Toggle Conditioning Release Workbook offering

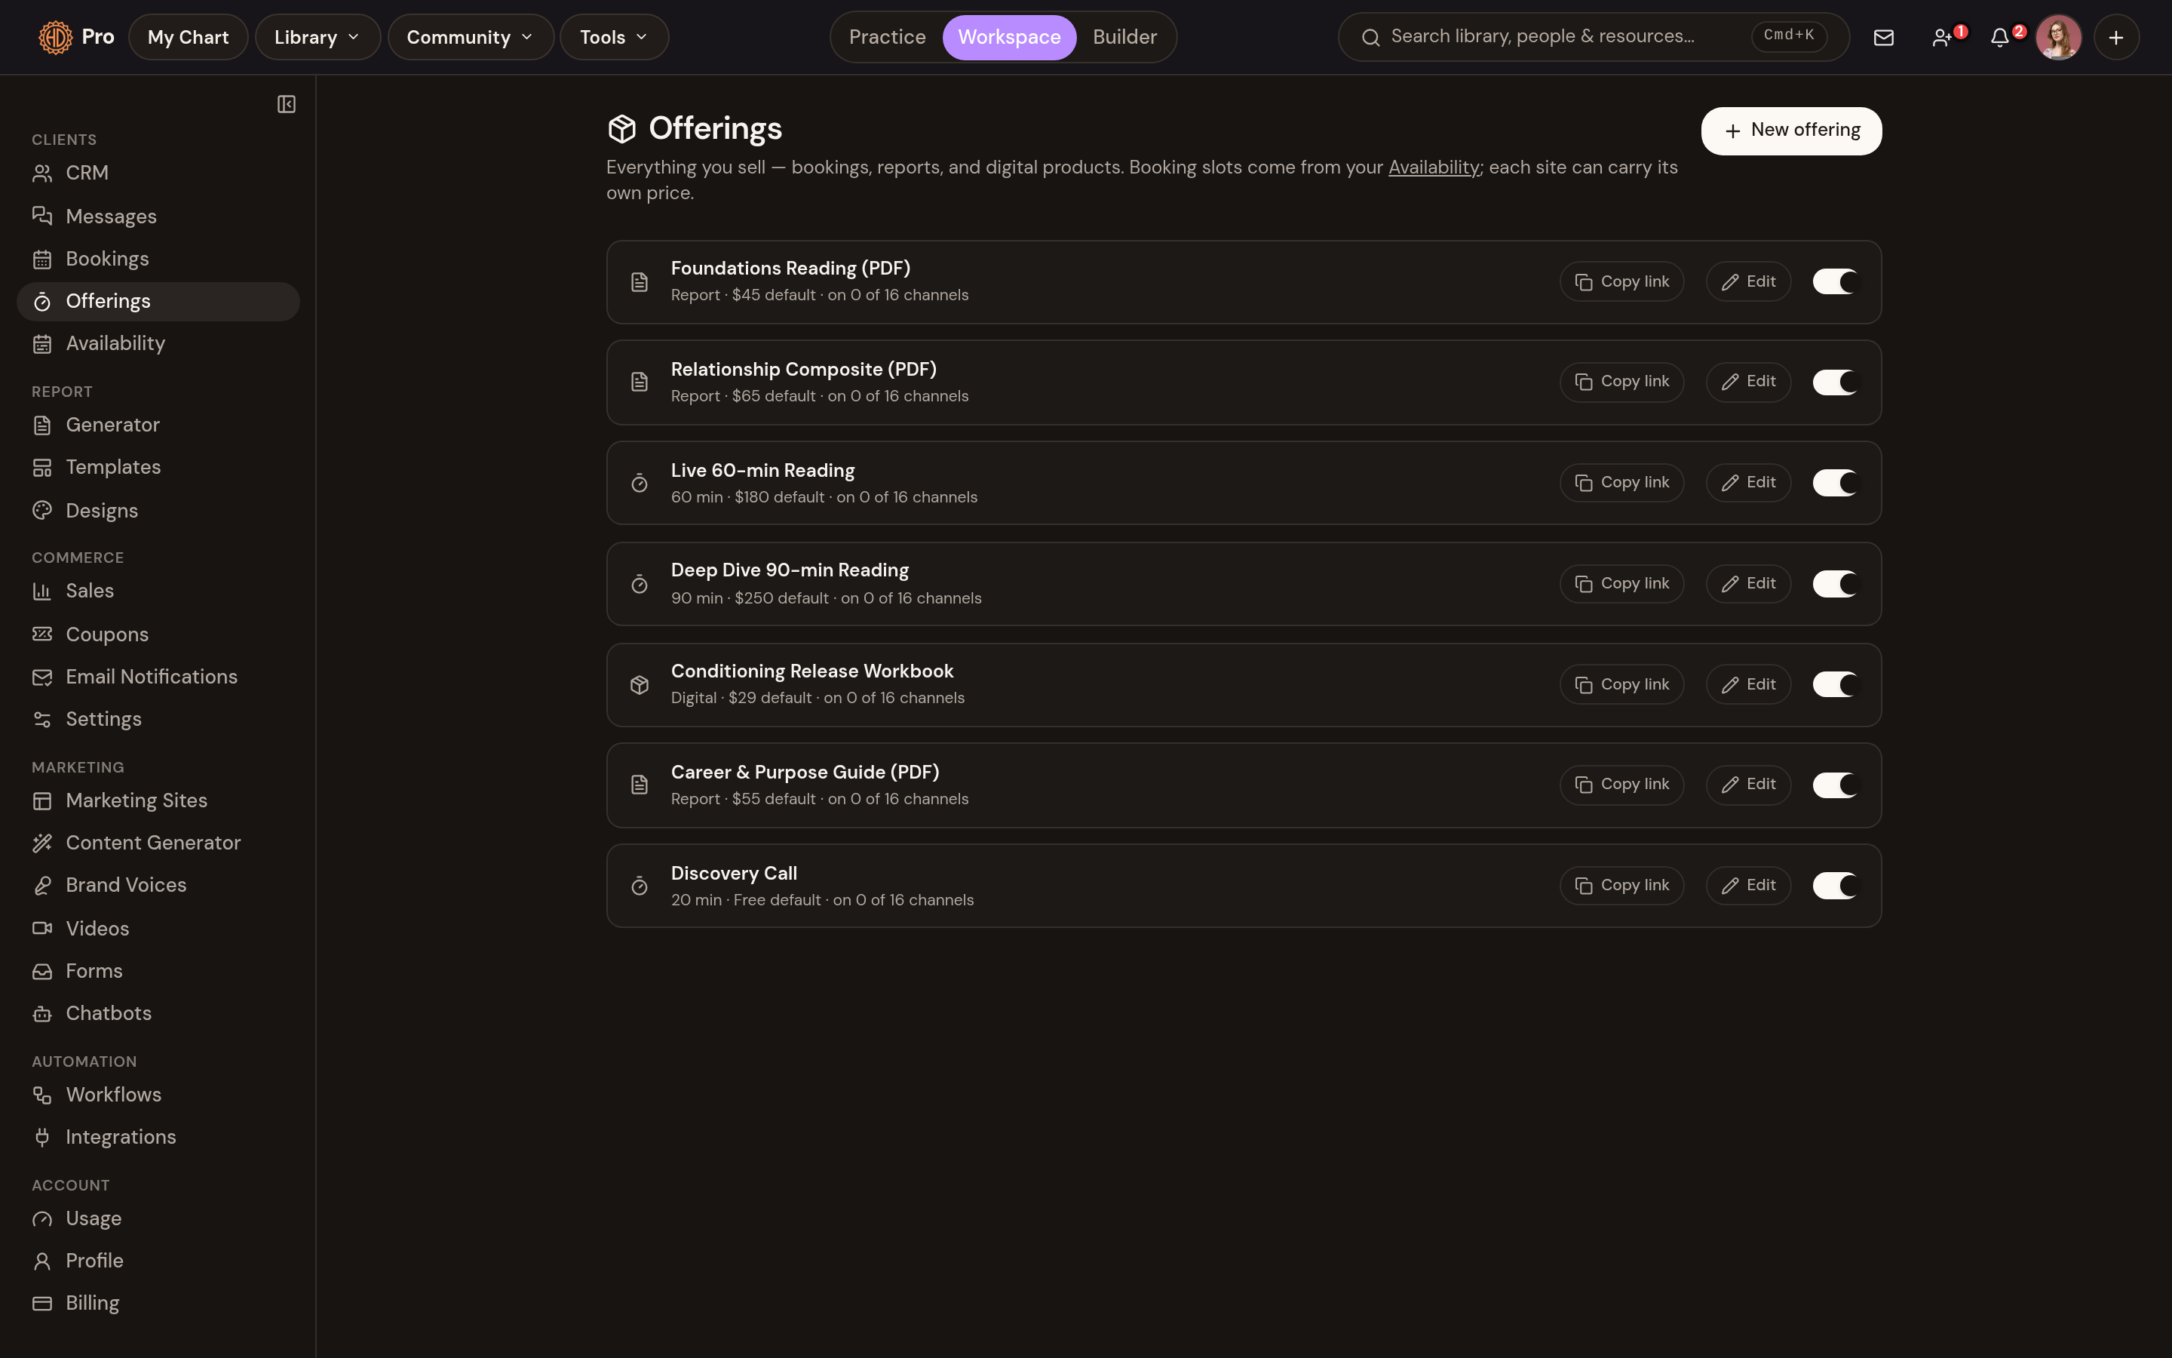tap(1835, 684)
